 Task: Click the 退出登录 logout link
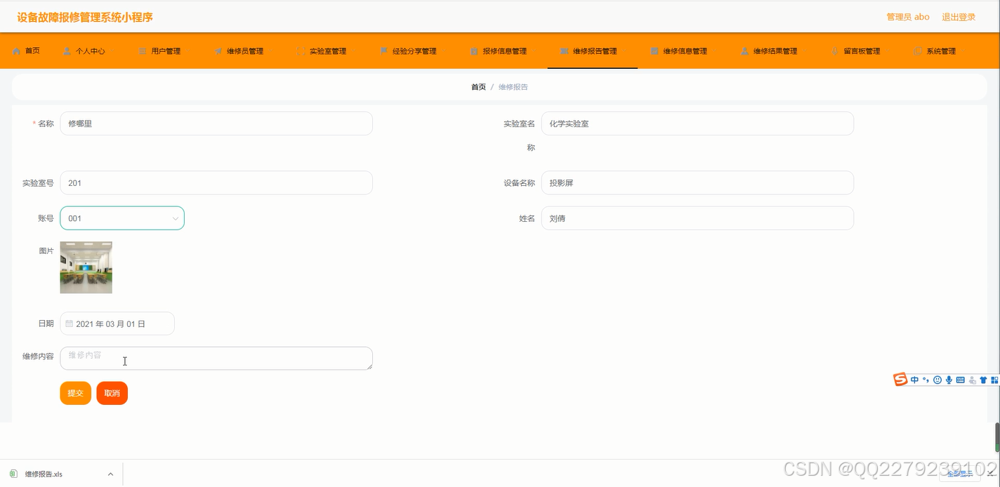click(x=959, y=16)
